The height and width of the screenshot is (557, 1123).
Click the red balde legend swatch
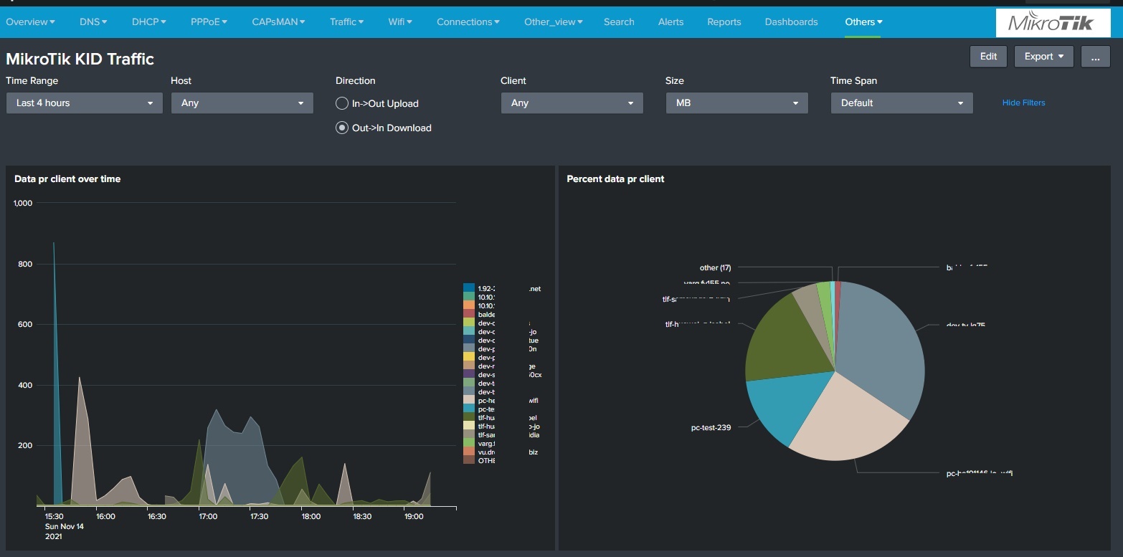click(469, 314)
